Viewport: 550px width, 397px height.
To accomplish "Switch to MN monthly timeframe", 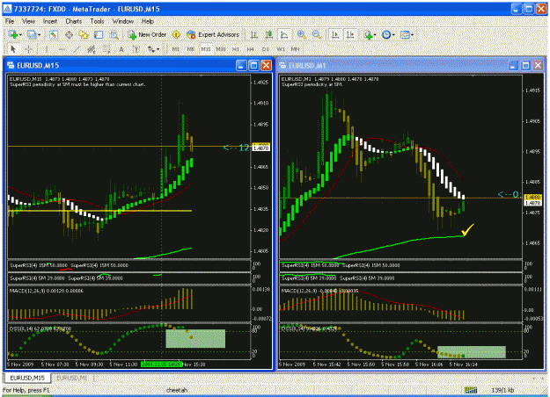I will coord(296,49).
